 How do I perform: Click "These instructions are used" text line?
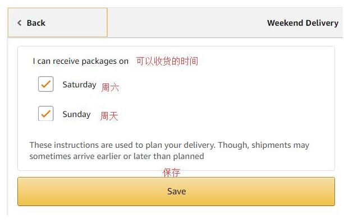[x=84, y=145]
